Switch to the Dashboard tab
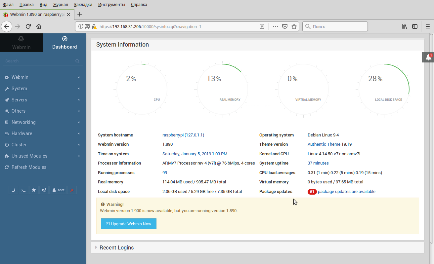The width and height of the screenshot is (434, 264). tap(65, 43)
